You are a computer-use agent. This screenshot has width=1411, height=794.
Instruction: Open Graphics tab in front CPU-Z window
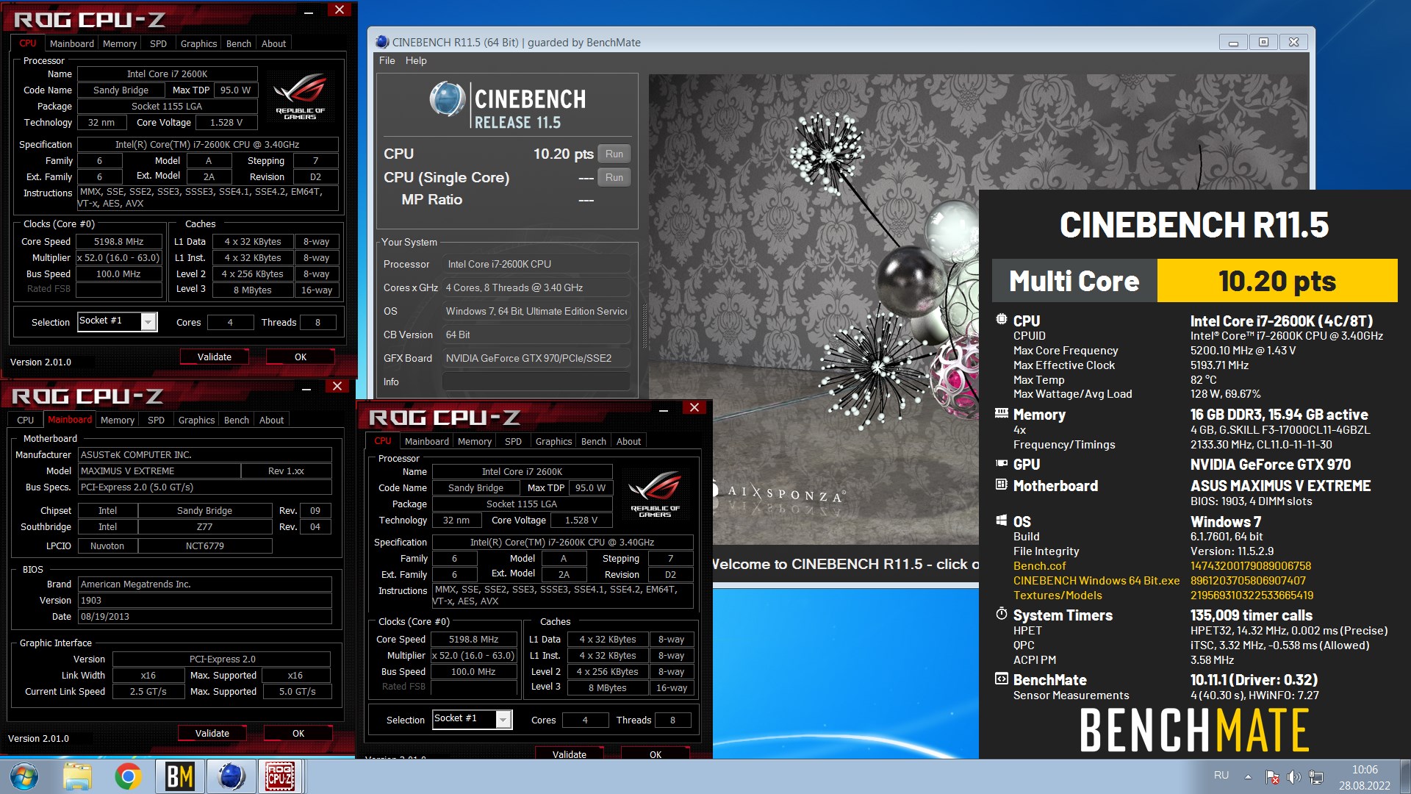coord(553,441)
